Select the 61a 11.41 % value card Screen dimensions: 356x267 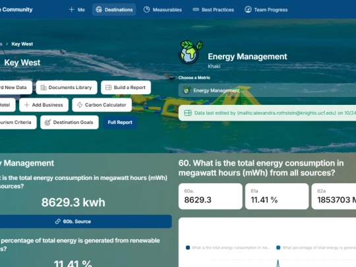pos(277,196)
